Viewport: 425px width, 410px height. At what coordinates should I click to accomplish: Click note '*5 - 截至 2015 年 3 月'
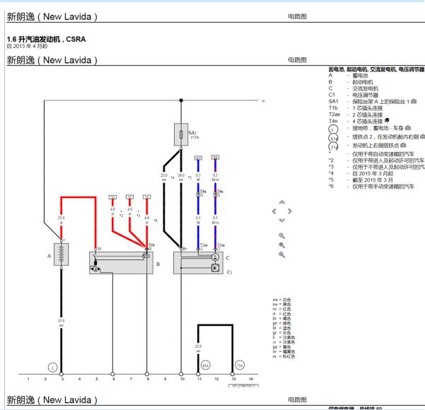pos(361,180)
